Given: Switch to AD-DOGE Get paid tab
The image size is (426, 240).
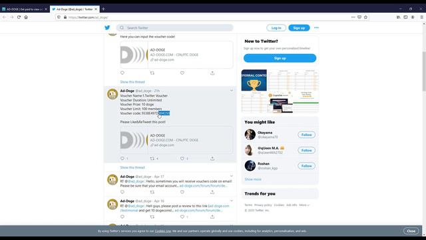Looking at the screenshot, I should 24,9.
